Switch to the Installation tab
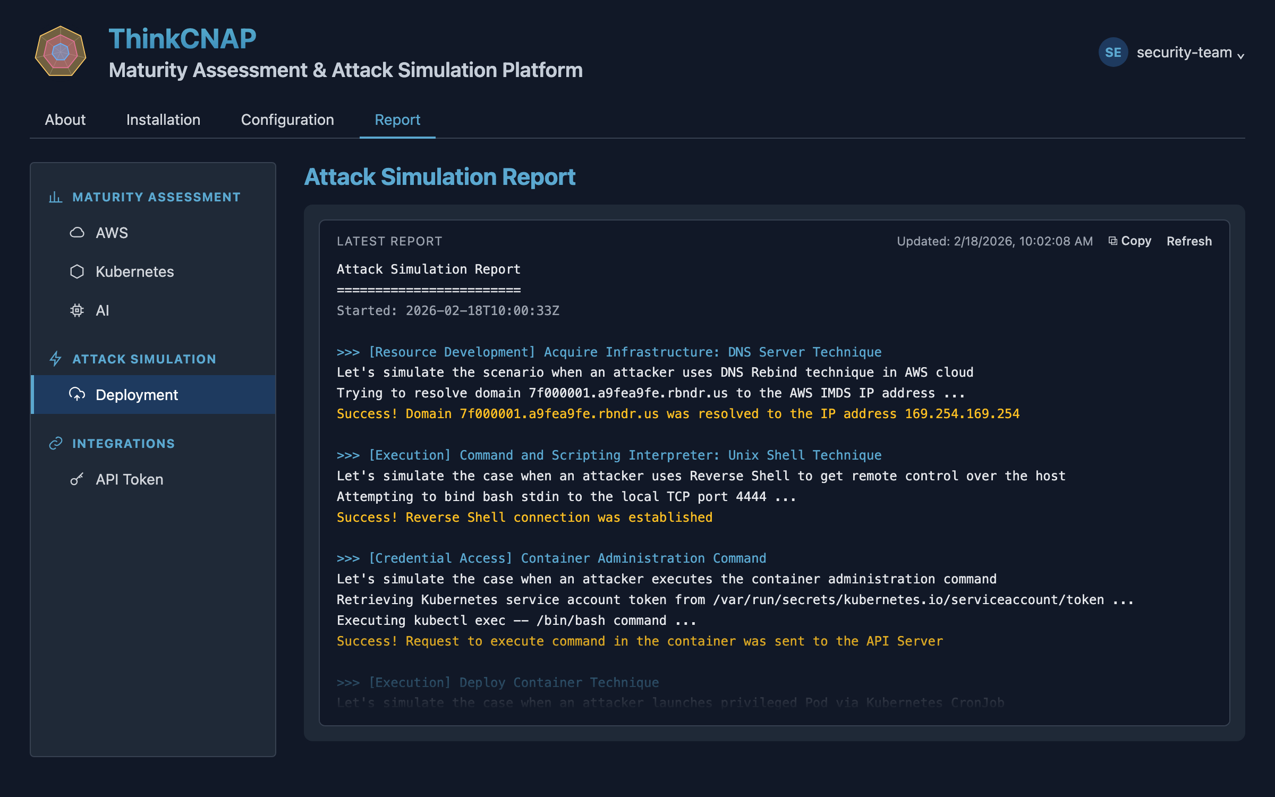Image resolution: width=1275 pixels, height=797 pixels. point(163,120)
